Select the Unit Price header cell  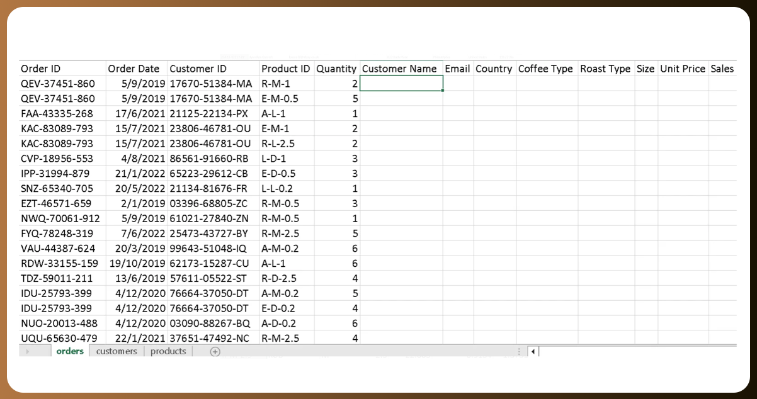tap(683, 69)
